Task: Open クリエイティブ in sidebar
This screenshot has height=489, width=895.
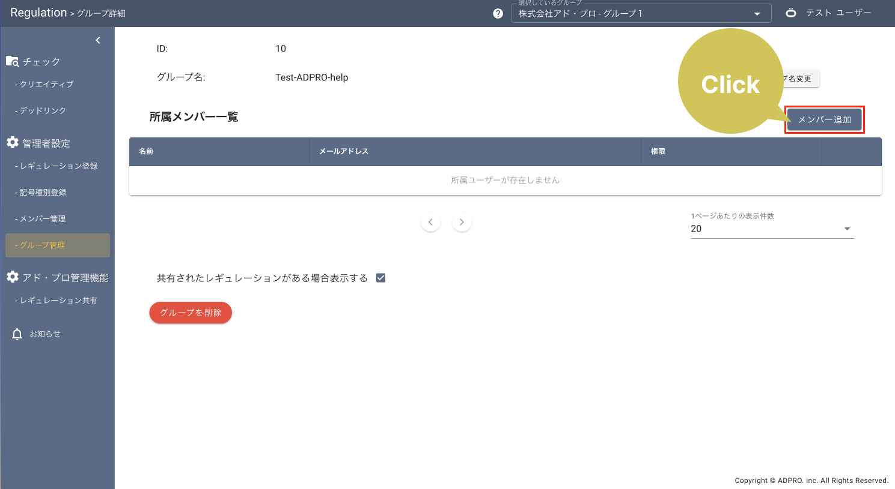Action: pos(47,85)
